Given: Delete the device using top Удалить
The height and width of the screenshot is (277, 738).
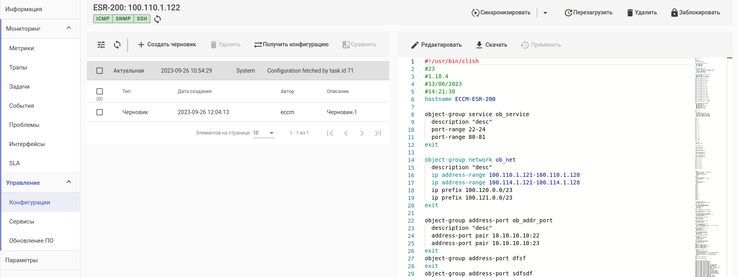Looking at the screenshot, I should point(642,13).
